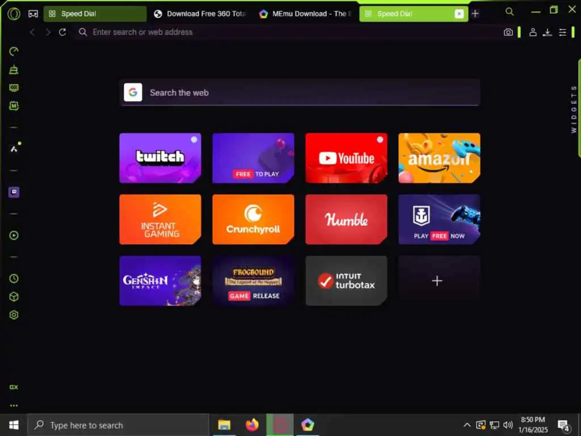Open Aria AI sidebar icon
581x436 pixels.
14,149
